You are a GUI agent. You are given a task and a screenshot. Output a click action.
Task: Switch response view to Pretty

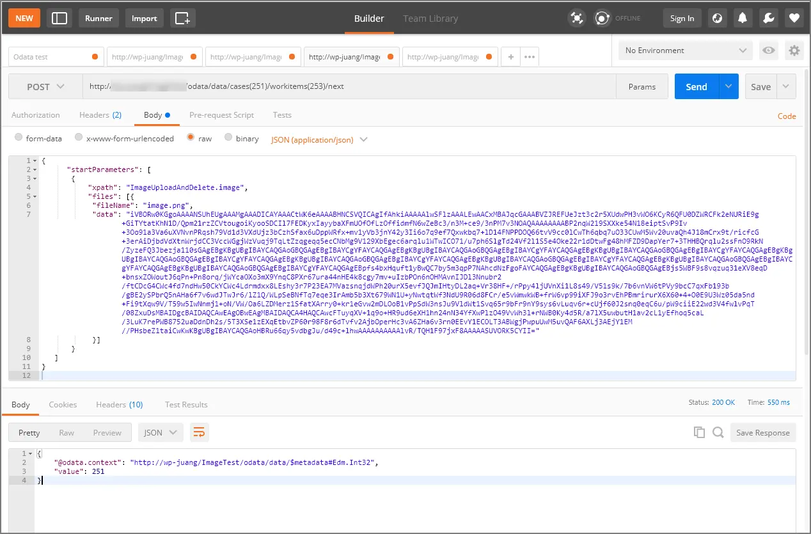coord(29,432)
